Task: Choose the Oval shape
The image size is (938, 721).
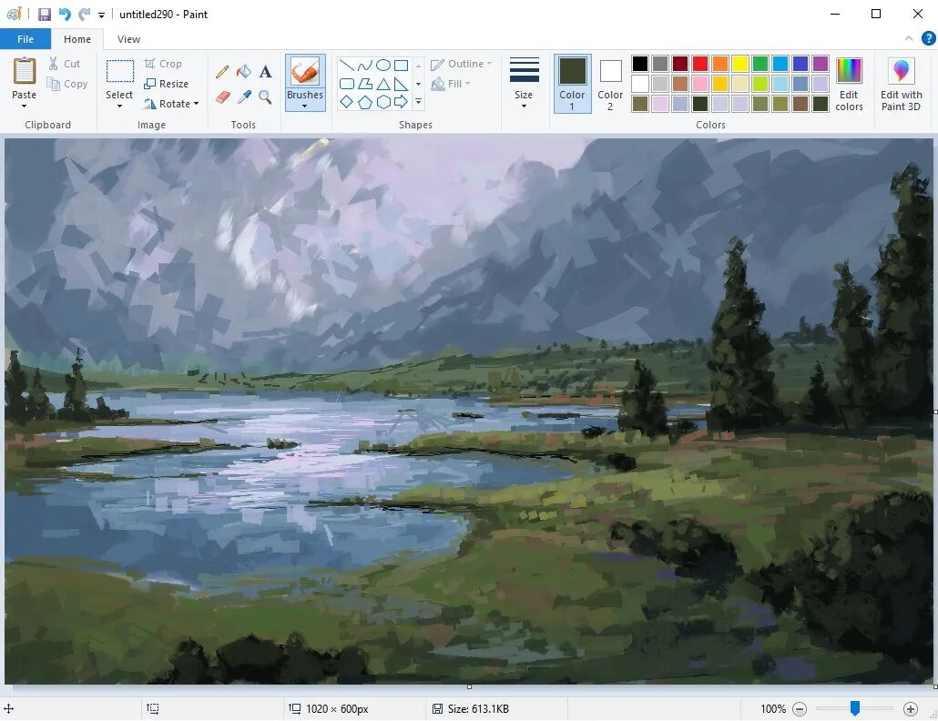Action: point(383,66)
